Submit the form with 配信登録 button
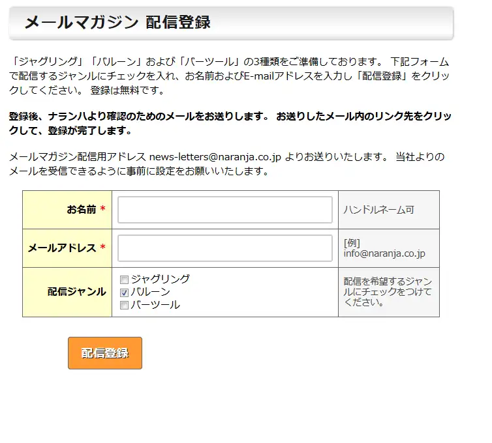The height and width of the screenshot is (443, 492). pos(105,353)
